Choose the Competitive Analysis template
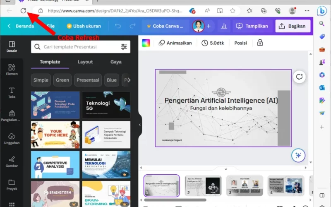Viewport: 331px width, 207px height. [55, 164]
